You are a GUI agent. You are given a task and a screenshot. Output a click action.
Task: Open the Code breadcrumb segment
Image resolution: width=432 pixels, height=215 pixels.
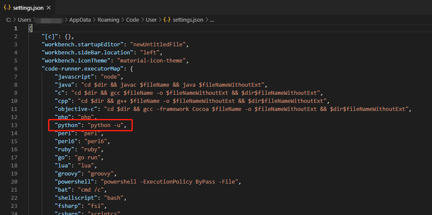coord(132,20)
